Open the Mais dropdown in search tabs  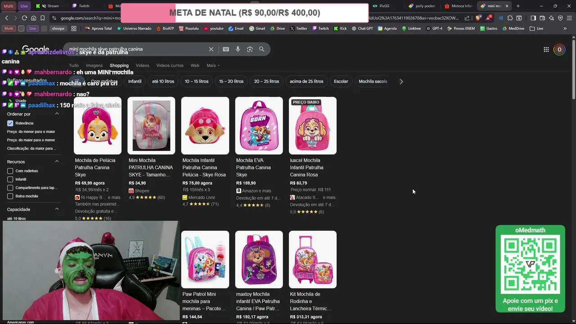213,65
